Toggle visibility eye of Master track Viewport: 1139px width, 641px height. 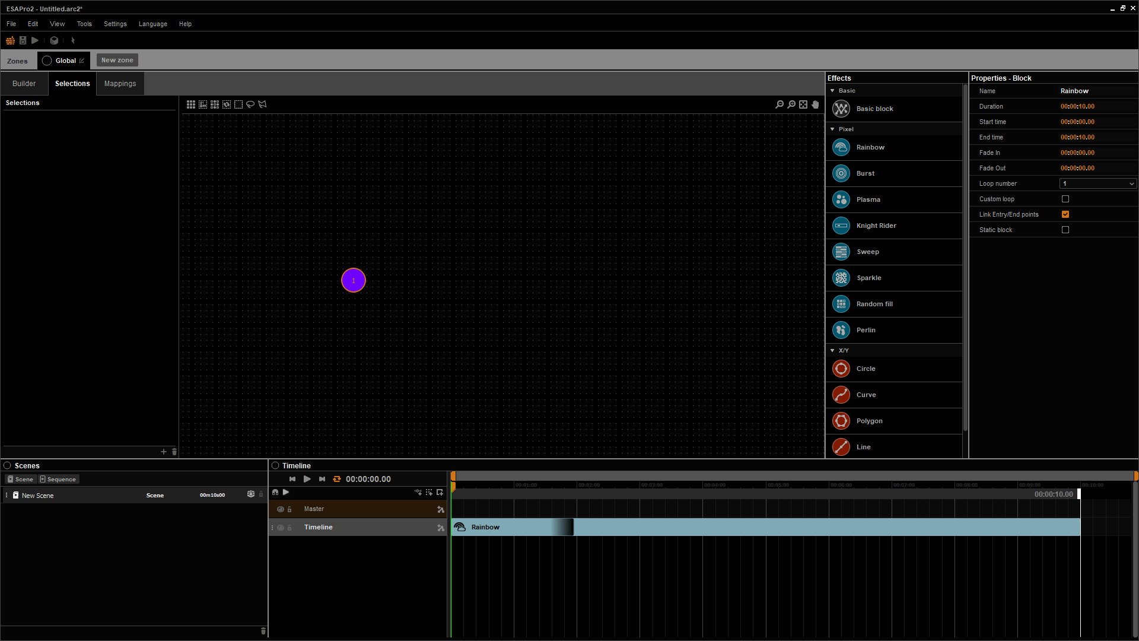[281, 509]
